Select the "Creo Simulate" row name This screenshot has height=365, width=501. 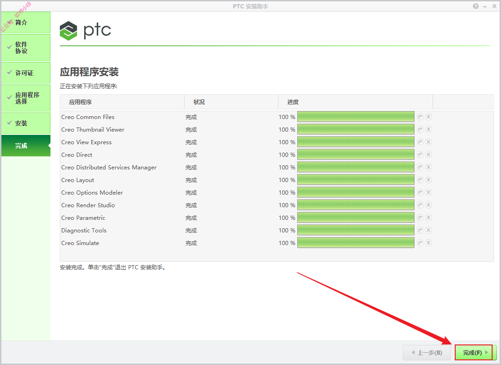[x=80, y=243]
